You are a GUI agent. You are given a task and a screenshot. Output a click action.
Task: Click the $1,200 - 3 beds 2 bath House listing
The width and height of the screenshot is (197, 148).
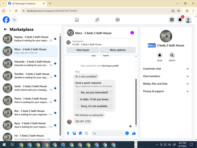coord(87,45)
